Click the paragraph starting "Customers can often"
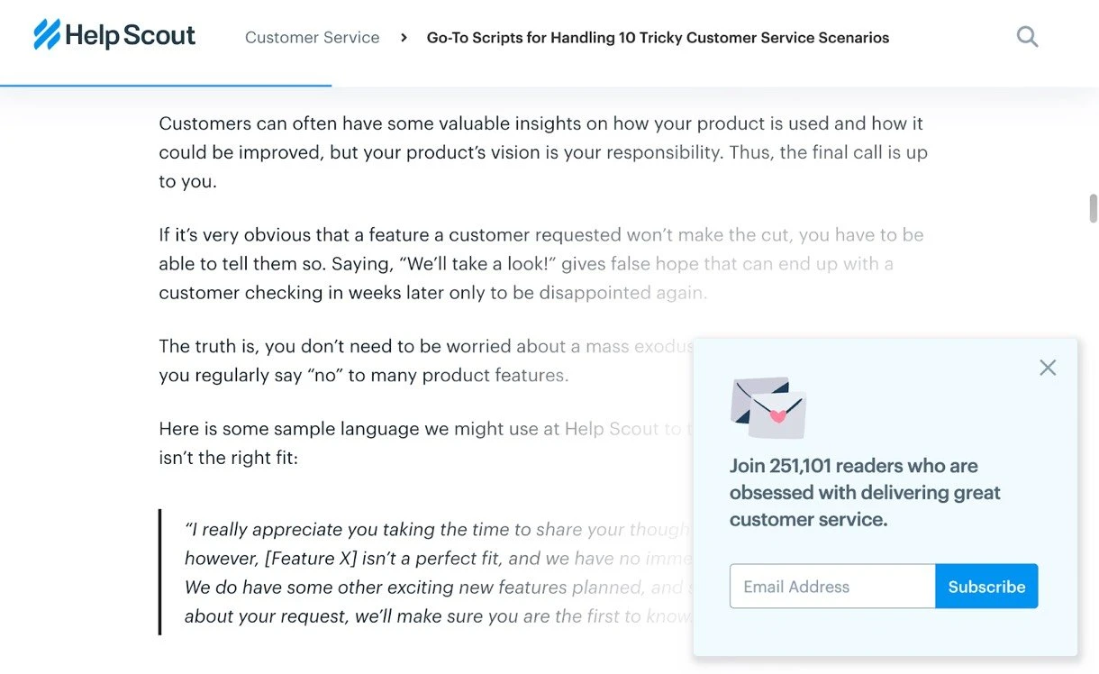Viewport: 1099px width, 674px height. tap(540, 152)
